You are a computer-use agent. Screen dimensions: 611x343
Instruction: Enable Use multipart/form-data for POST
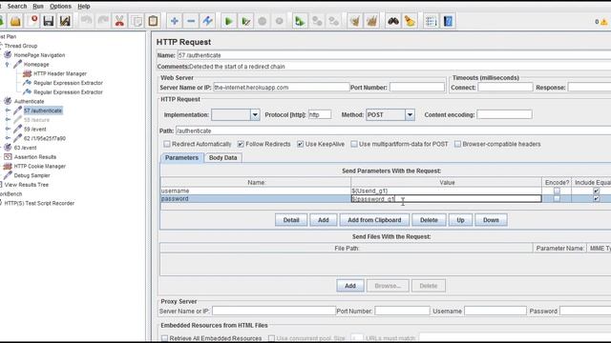pos(354,144)
